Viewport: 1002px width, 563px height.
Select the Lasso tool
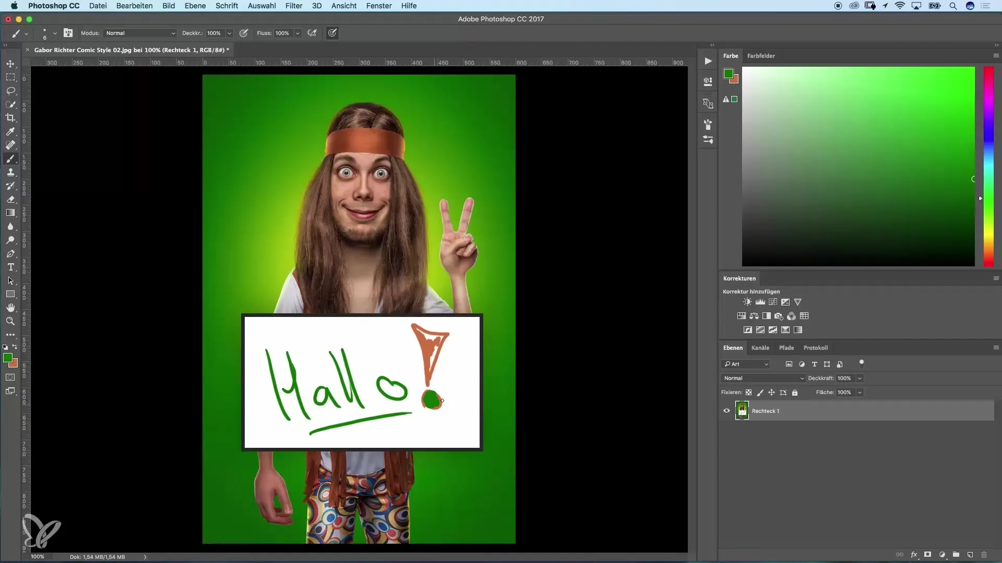pos(10,91)
